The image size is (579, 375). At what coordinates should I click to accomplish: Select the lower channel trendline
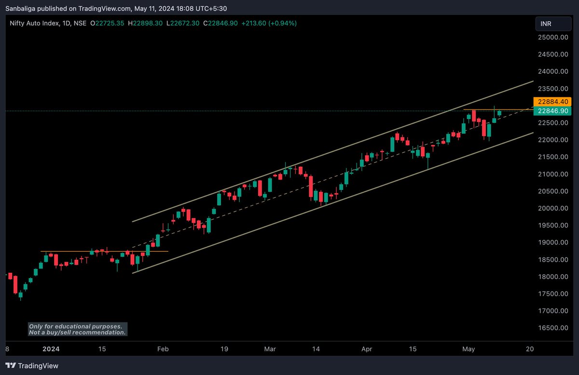(333, 202)
